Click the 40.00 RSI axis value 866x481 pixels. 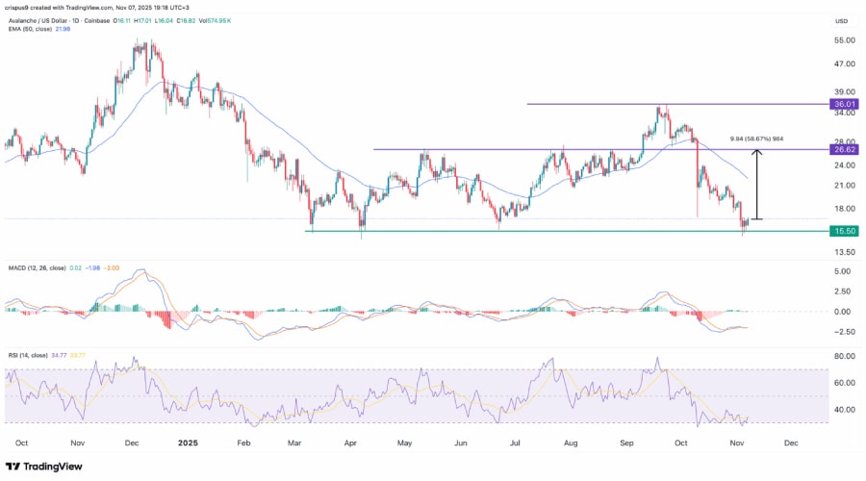(845, 409)
